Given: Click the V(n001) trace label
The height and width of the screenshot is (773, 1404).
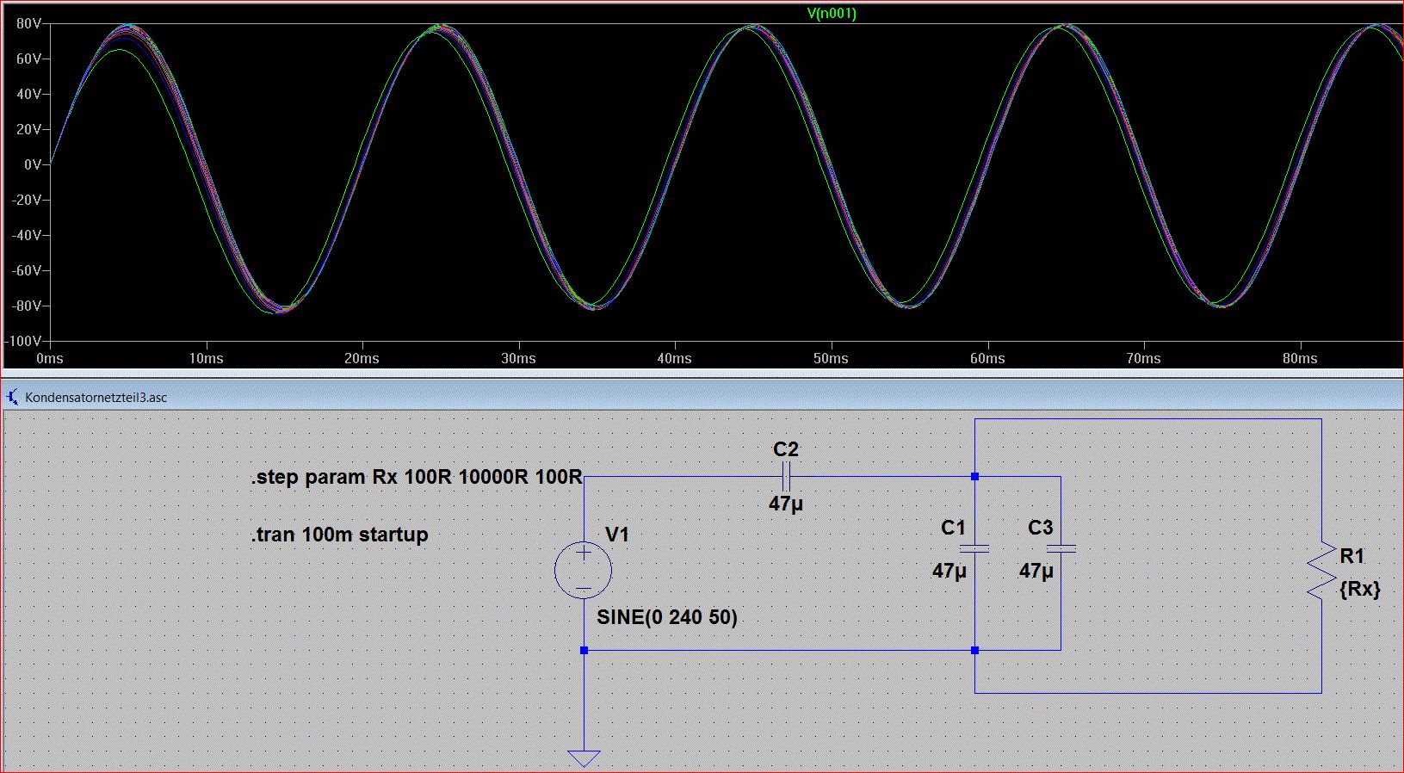Looking at the screenshot, I should click(x=831, y=13).
